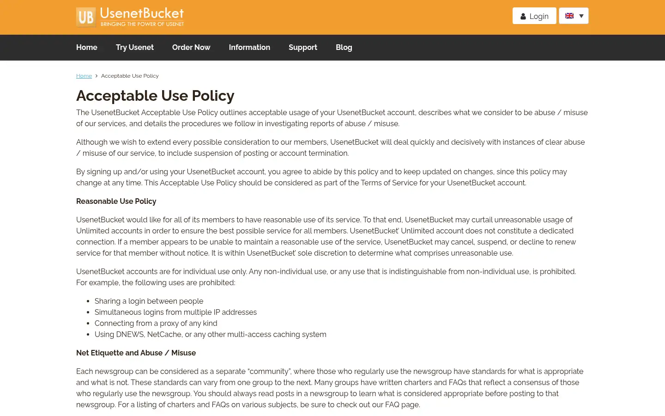This screenshot has height=416, width=665.
Task: Open the Information menu item
Action: pyautogui.click(x=249, y=47)
